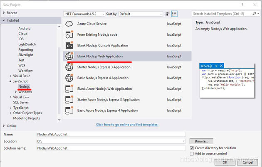Expand the Online section
This screenshot has width=262, height=167.
pyautogui.click(x=4, y=126)
